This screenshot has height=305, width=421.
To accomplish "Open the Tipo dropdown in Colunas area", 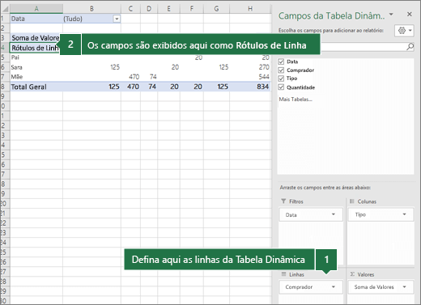I will (404, 214).
